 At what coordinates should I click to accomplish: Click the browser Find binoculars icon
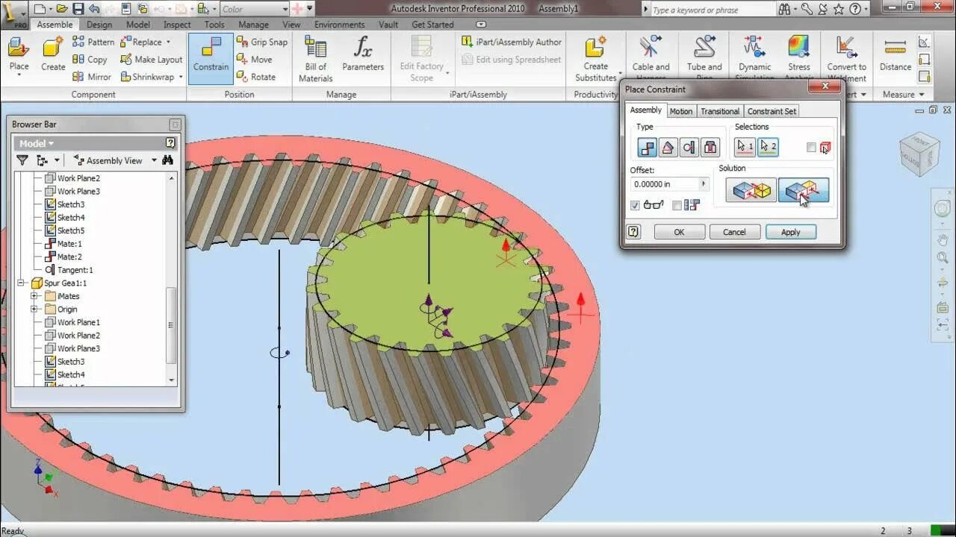click(x=167, y=160)
